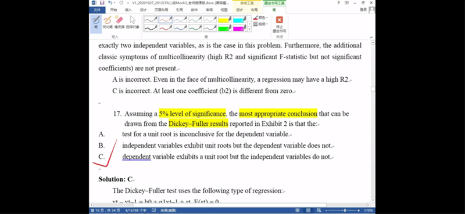Switch to print layout view in the status bar

click(x=309, y=211)
